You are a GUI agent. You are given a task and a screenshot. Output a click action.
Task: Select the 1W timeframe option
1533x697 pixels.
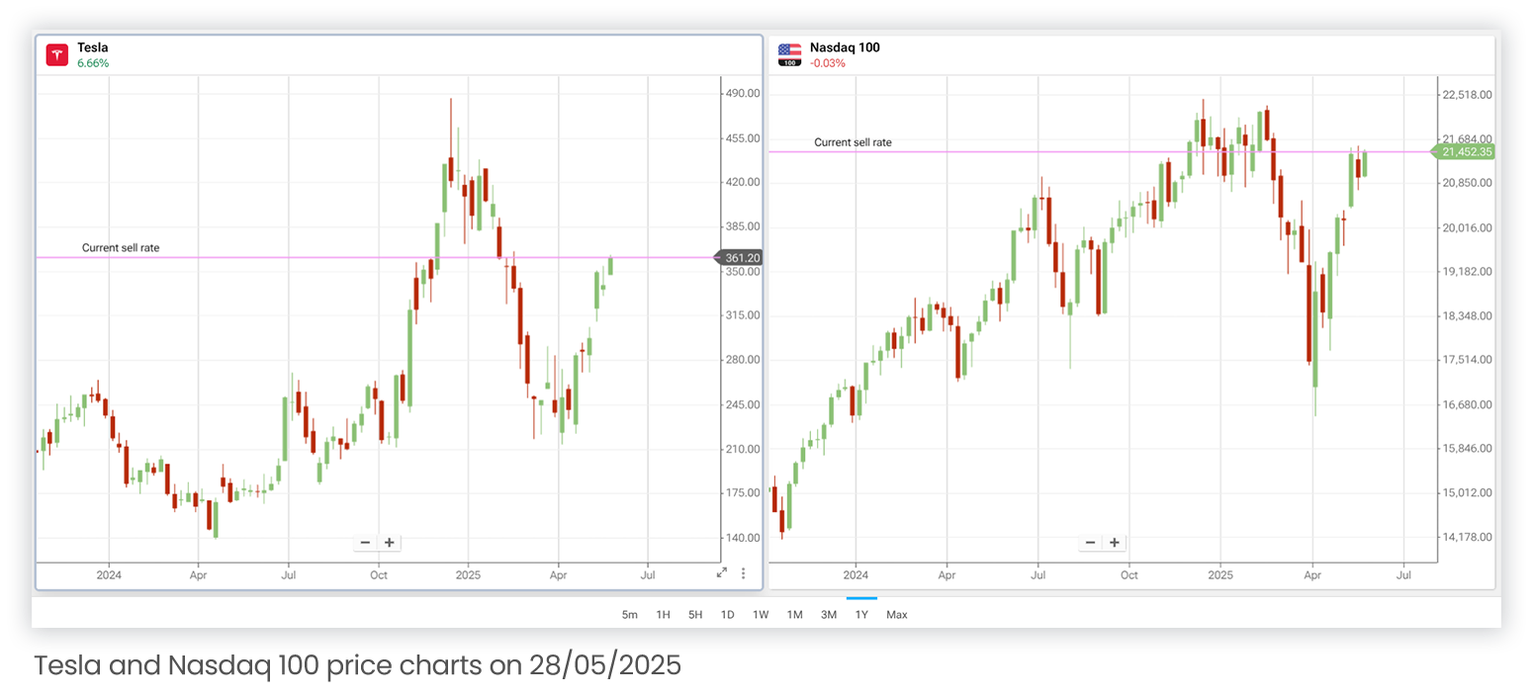tap(761, 614)
